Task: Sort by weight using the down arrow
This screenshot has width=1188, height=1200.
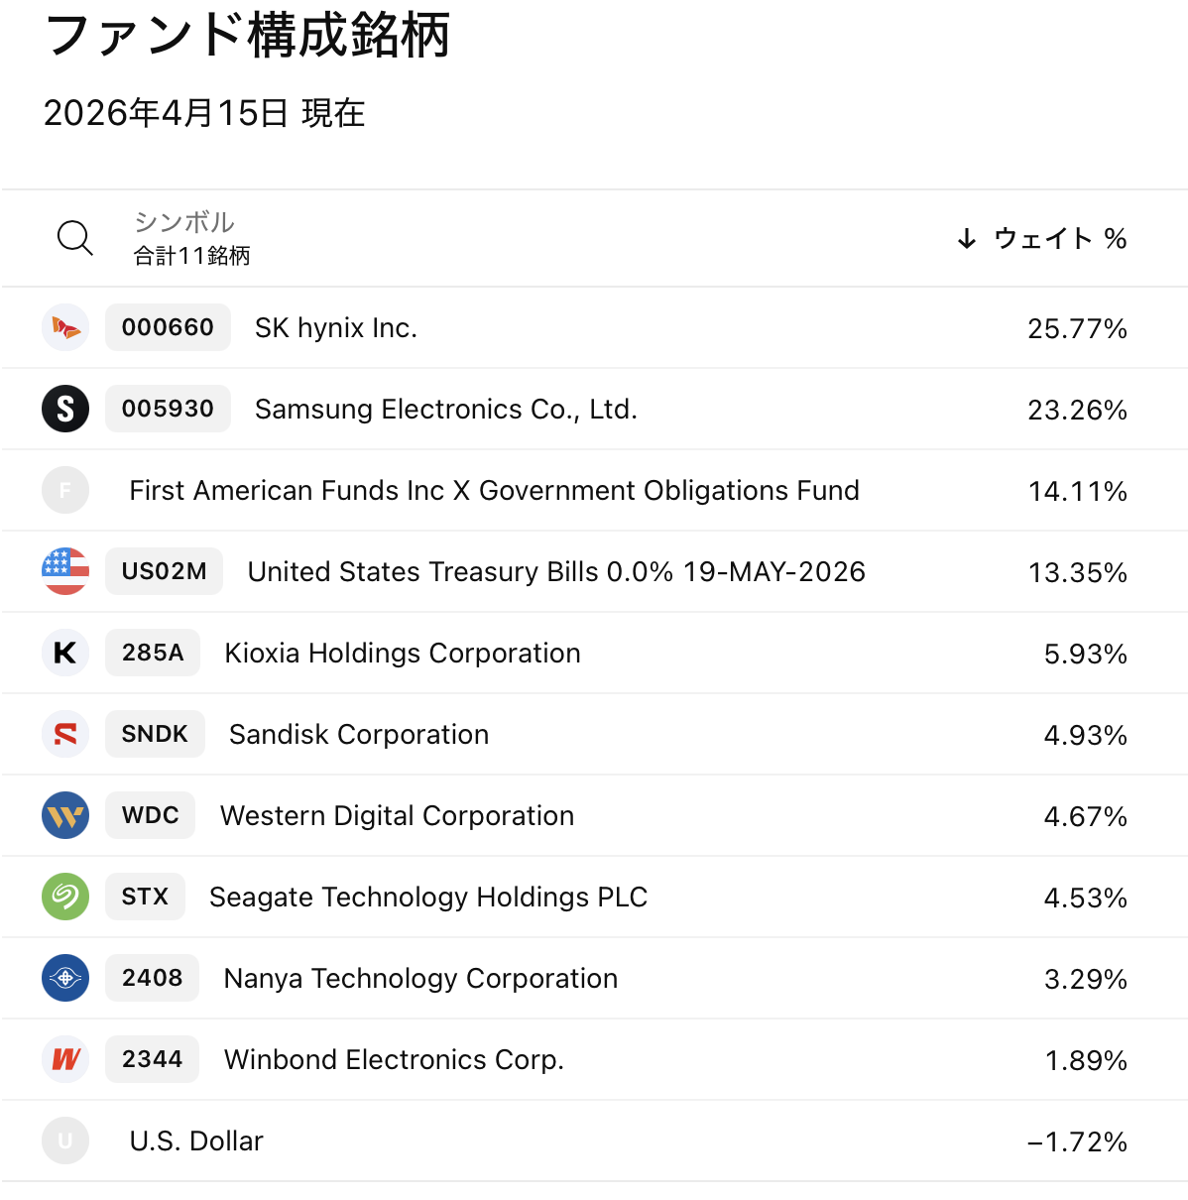Action: tap(966, 238)
